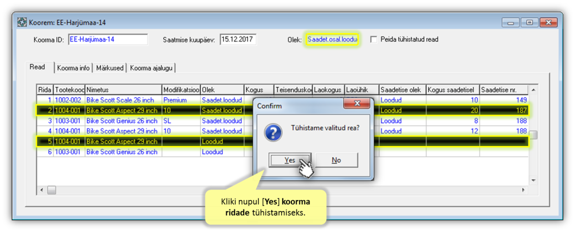The width and height of the screenshot is (575, 232).
Task: Click quantity 12 in Kogus saadetisel
Action: pyautogui.click(x=453, y=131)
